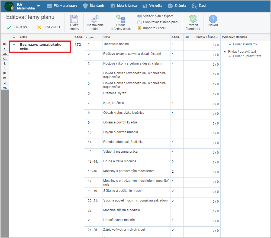Click Vytlačiť plán / export printer icon
271x238 pixels.
[140, 16]
